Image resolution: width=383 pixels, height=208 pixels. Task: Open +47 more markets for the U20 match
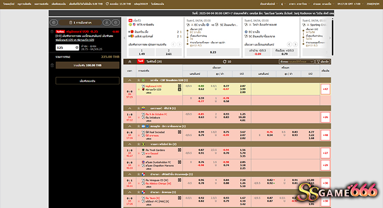(x=326, y=89)
